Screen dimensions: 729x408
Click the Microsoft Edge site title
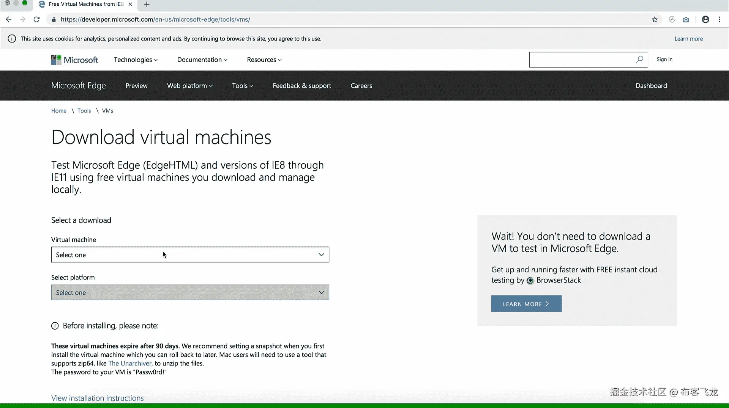point(79,86)
